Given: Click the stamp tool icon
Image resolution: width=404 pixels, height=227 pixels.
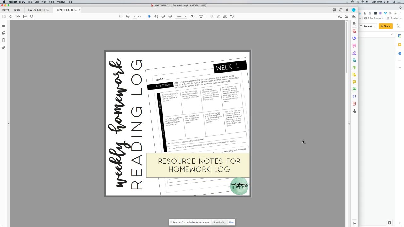Looking at the screenshot, I should coord(232,16).
